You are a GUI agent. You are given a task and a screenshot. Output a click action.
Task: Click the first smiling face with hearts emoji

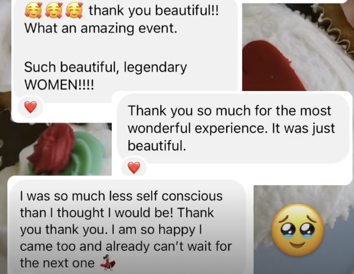tap(33, 10)
